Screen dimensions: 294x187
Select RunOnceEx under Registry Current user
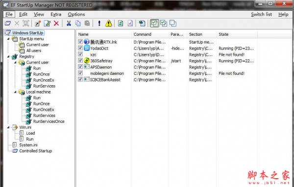[x=44, y=80]
